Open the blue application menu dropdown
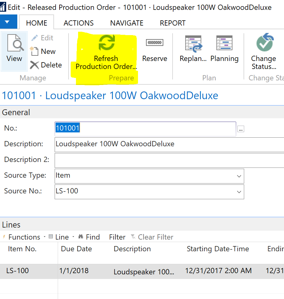Viewport: 284px width, 299px height. 9,22
